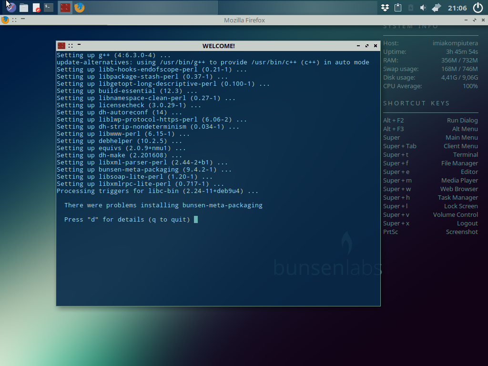Open Firefox window menu via title icon

point(5,20)
